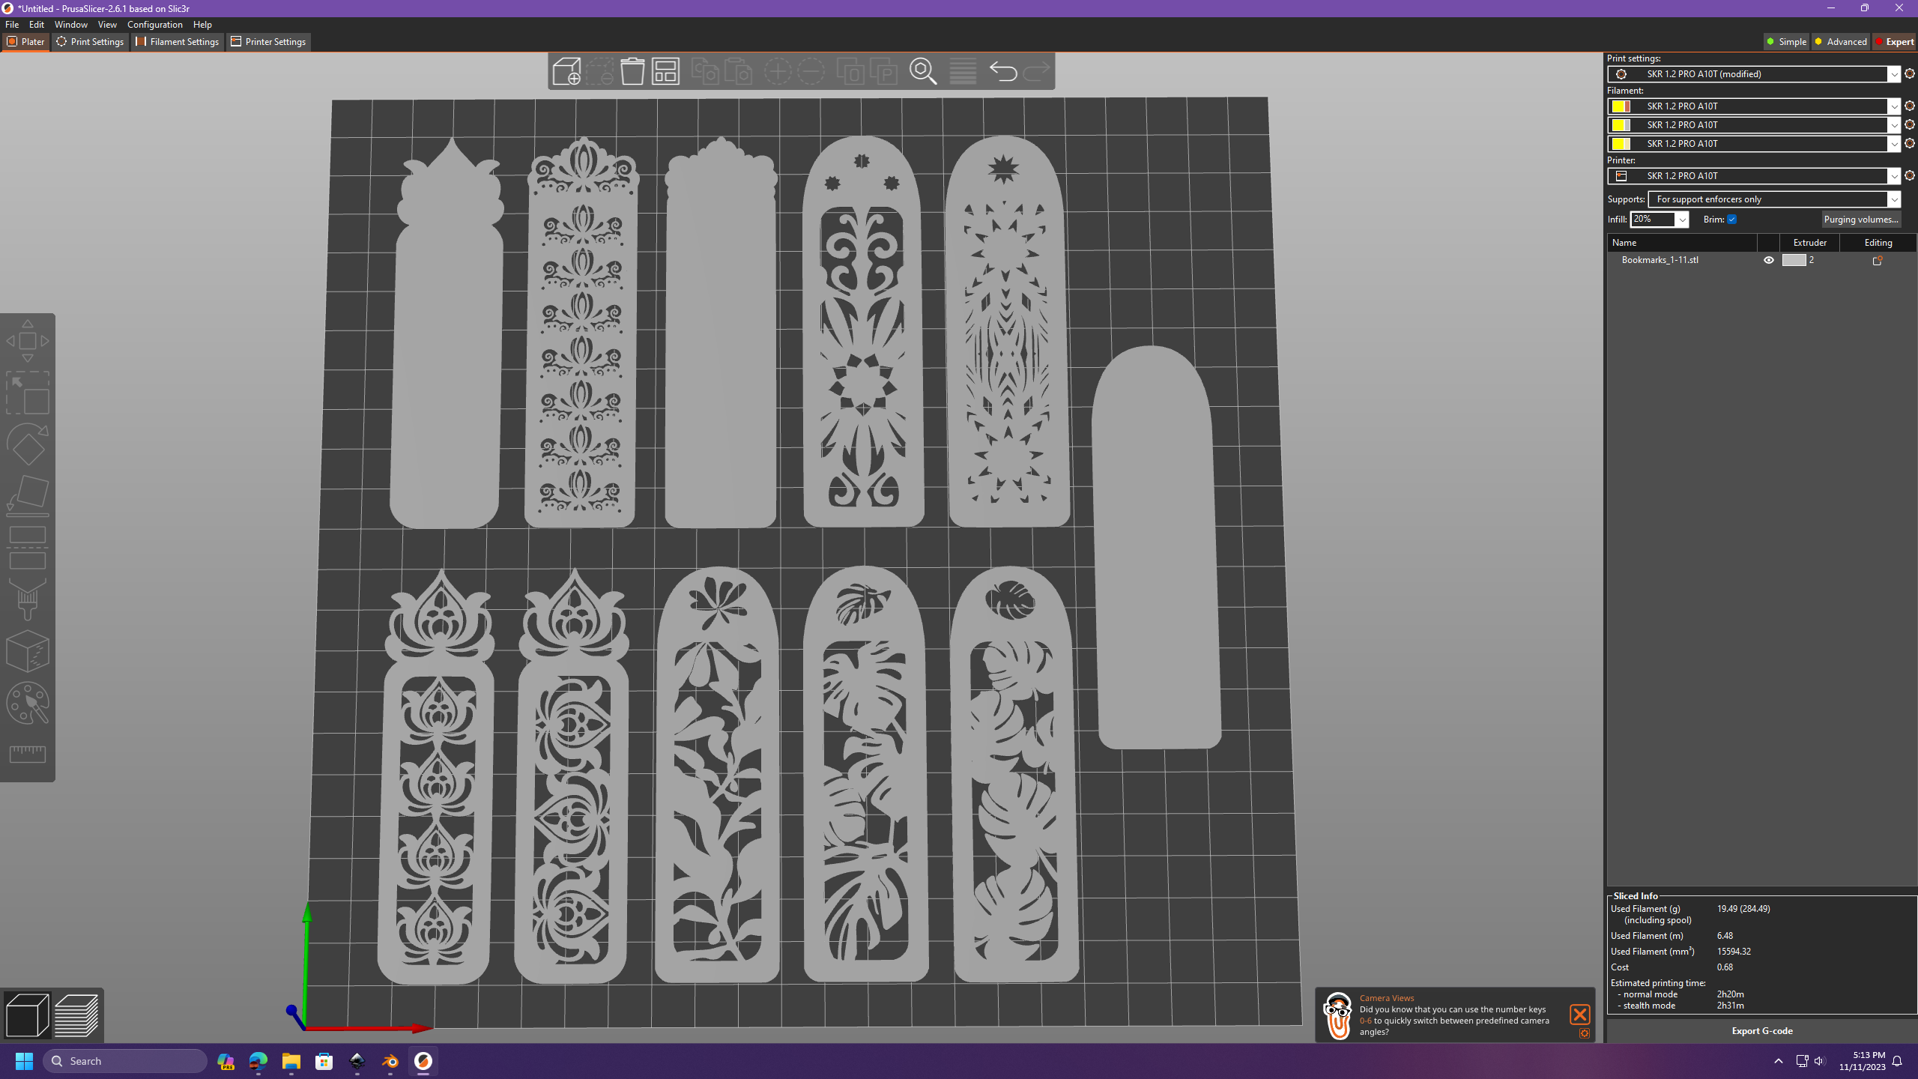Open the Configuration menu
This screenshot has width=1918, height=1079.
pos(154,24)
